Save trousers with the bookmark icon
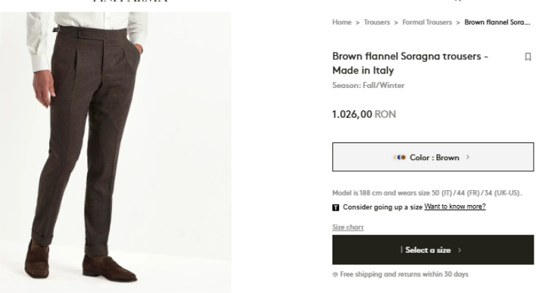Viewport: 546px width, 293px height. pyautogui.click(x=528, y=57)
